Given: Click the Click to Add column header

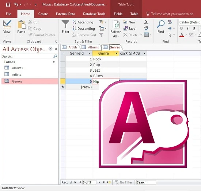Looking at the screenshot, I should [x=133, y=53].
